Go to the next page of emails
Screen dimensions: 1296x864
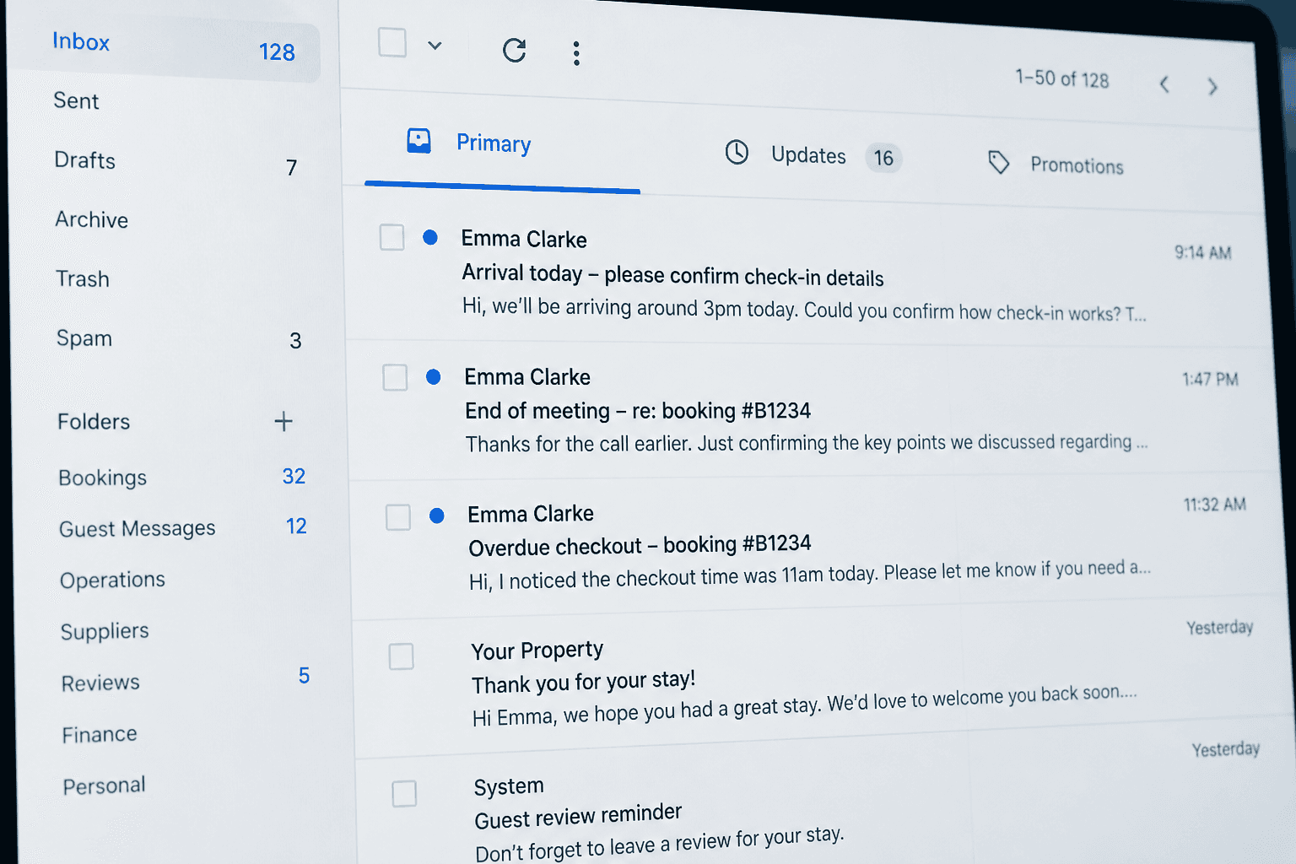pos(1212,86)
